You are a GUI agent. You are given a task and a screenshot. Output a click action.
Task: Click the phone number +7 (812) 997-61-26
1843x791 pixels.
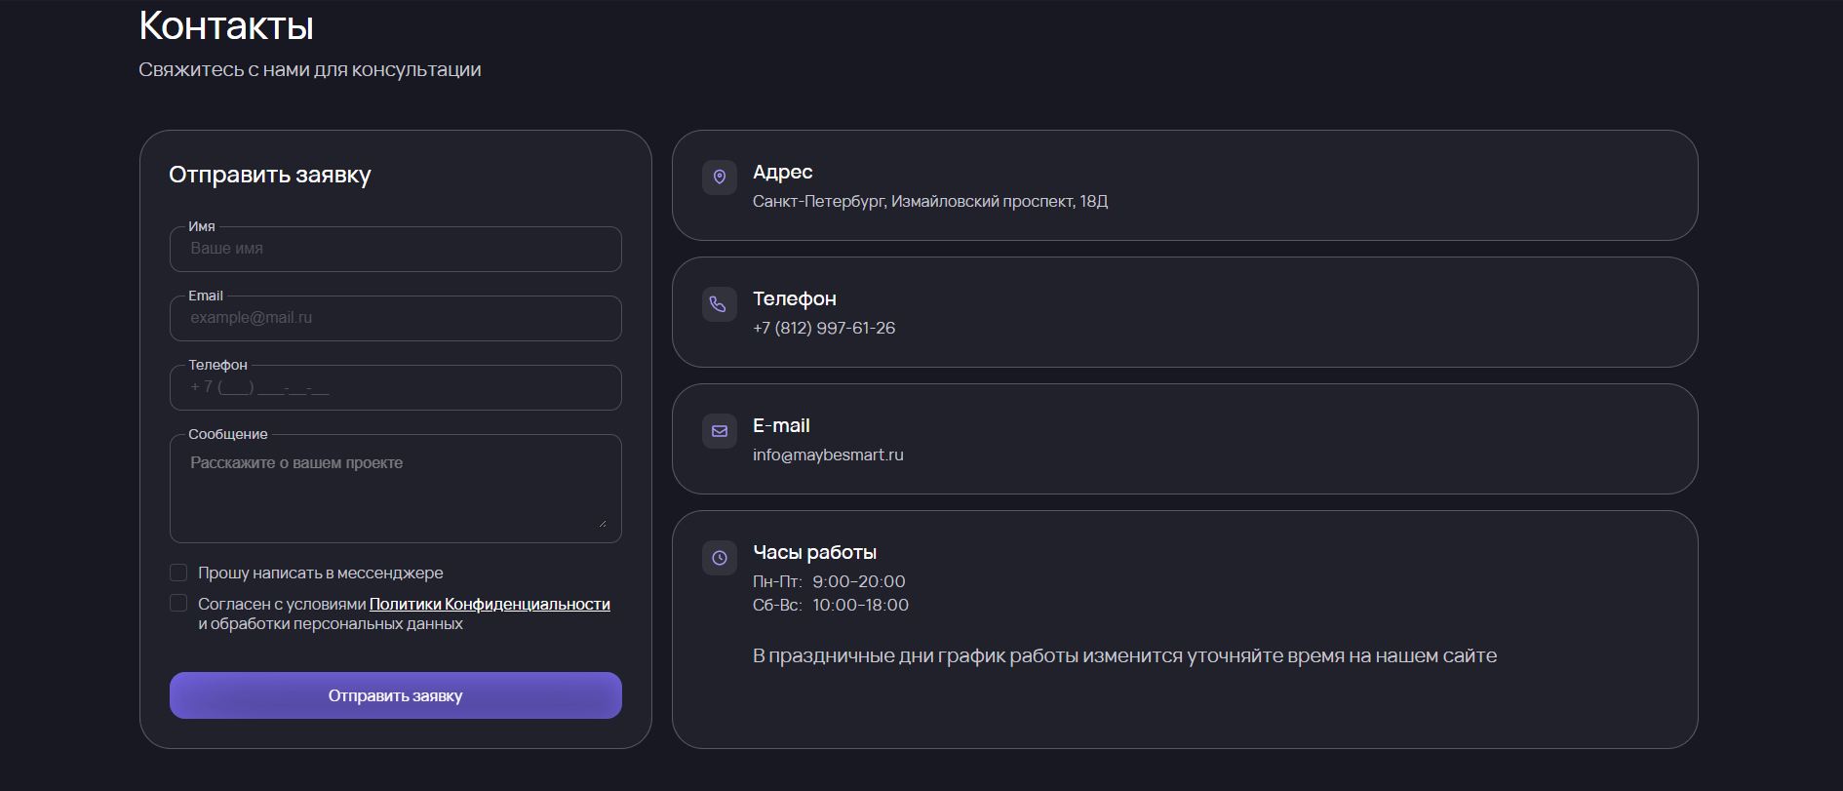tap(824, 328)
